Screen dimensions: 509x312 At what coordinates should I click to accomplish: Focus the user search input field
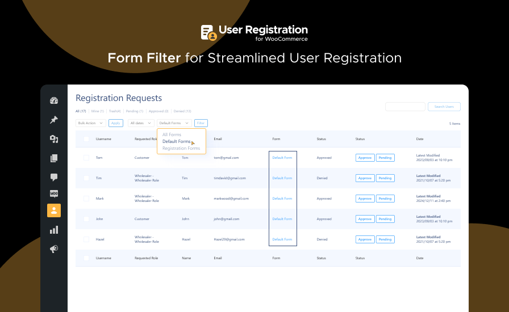tap(405, 107)
